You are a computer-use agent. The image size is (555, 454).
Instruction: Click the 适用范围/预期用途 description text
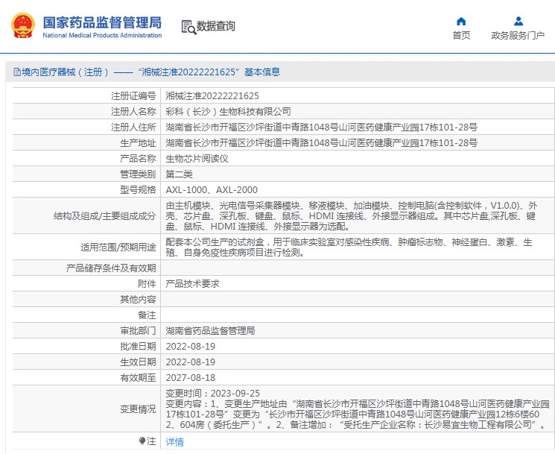(349, 248)
